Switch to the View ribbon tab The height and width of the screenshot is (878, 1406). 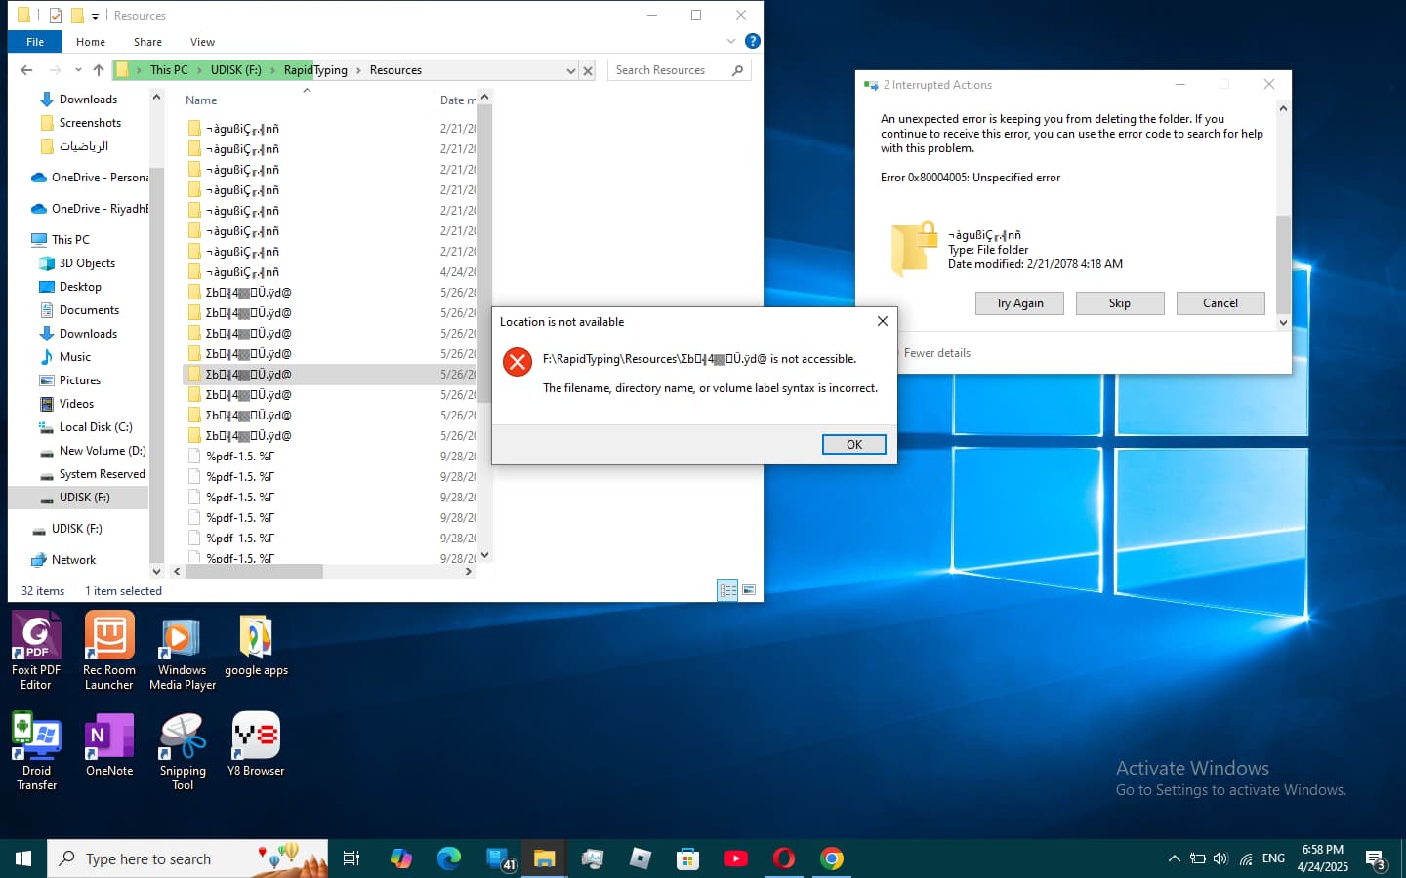click(x=203, y=42)
